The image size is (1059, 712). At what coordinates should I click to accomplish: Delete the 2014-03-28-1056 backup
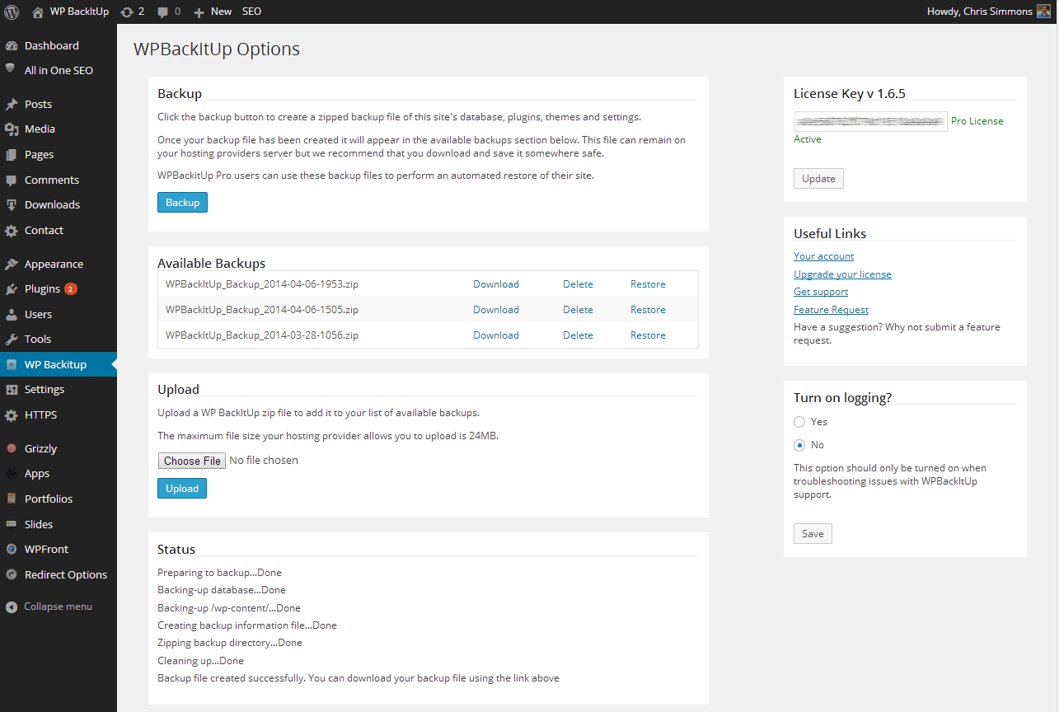(578, 335)
